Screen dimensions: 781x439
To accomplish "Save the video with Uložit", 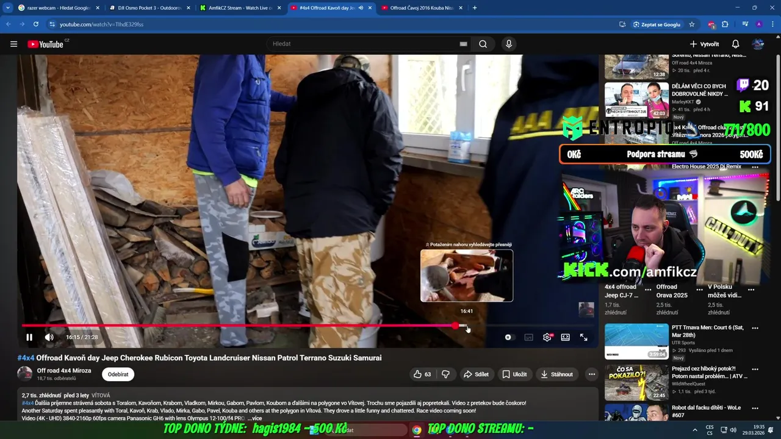I will pos(514,374).
